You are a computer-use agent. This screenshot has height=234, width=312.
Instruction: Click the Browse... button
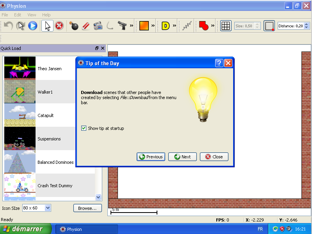(x=87, y=208)
